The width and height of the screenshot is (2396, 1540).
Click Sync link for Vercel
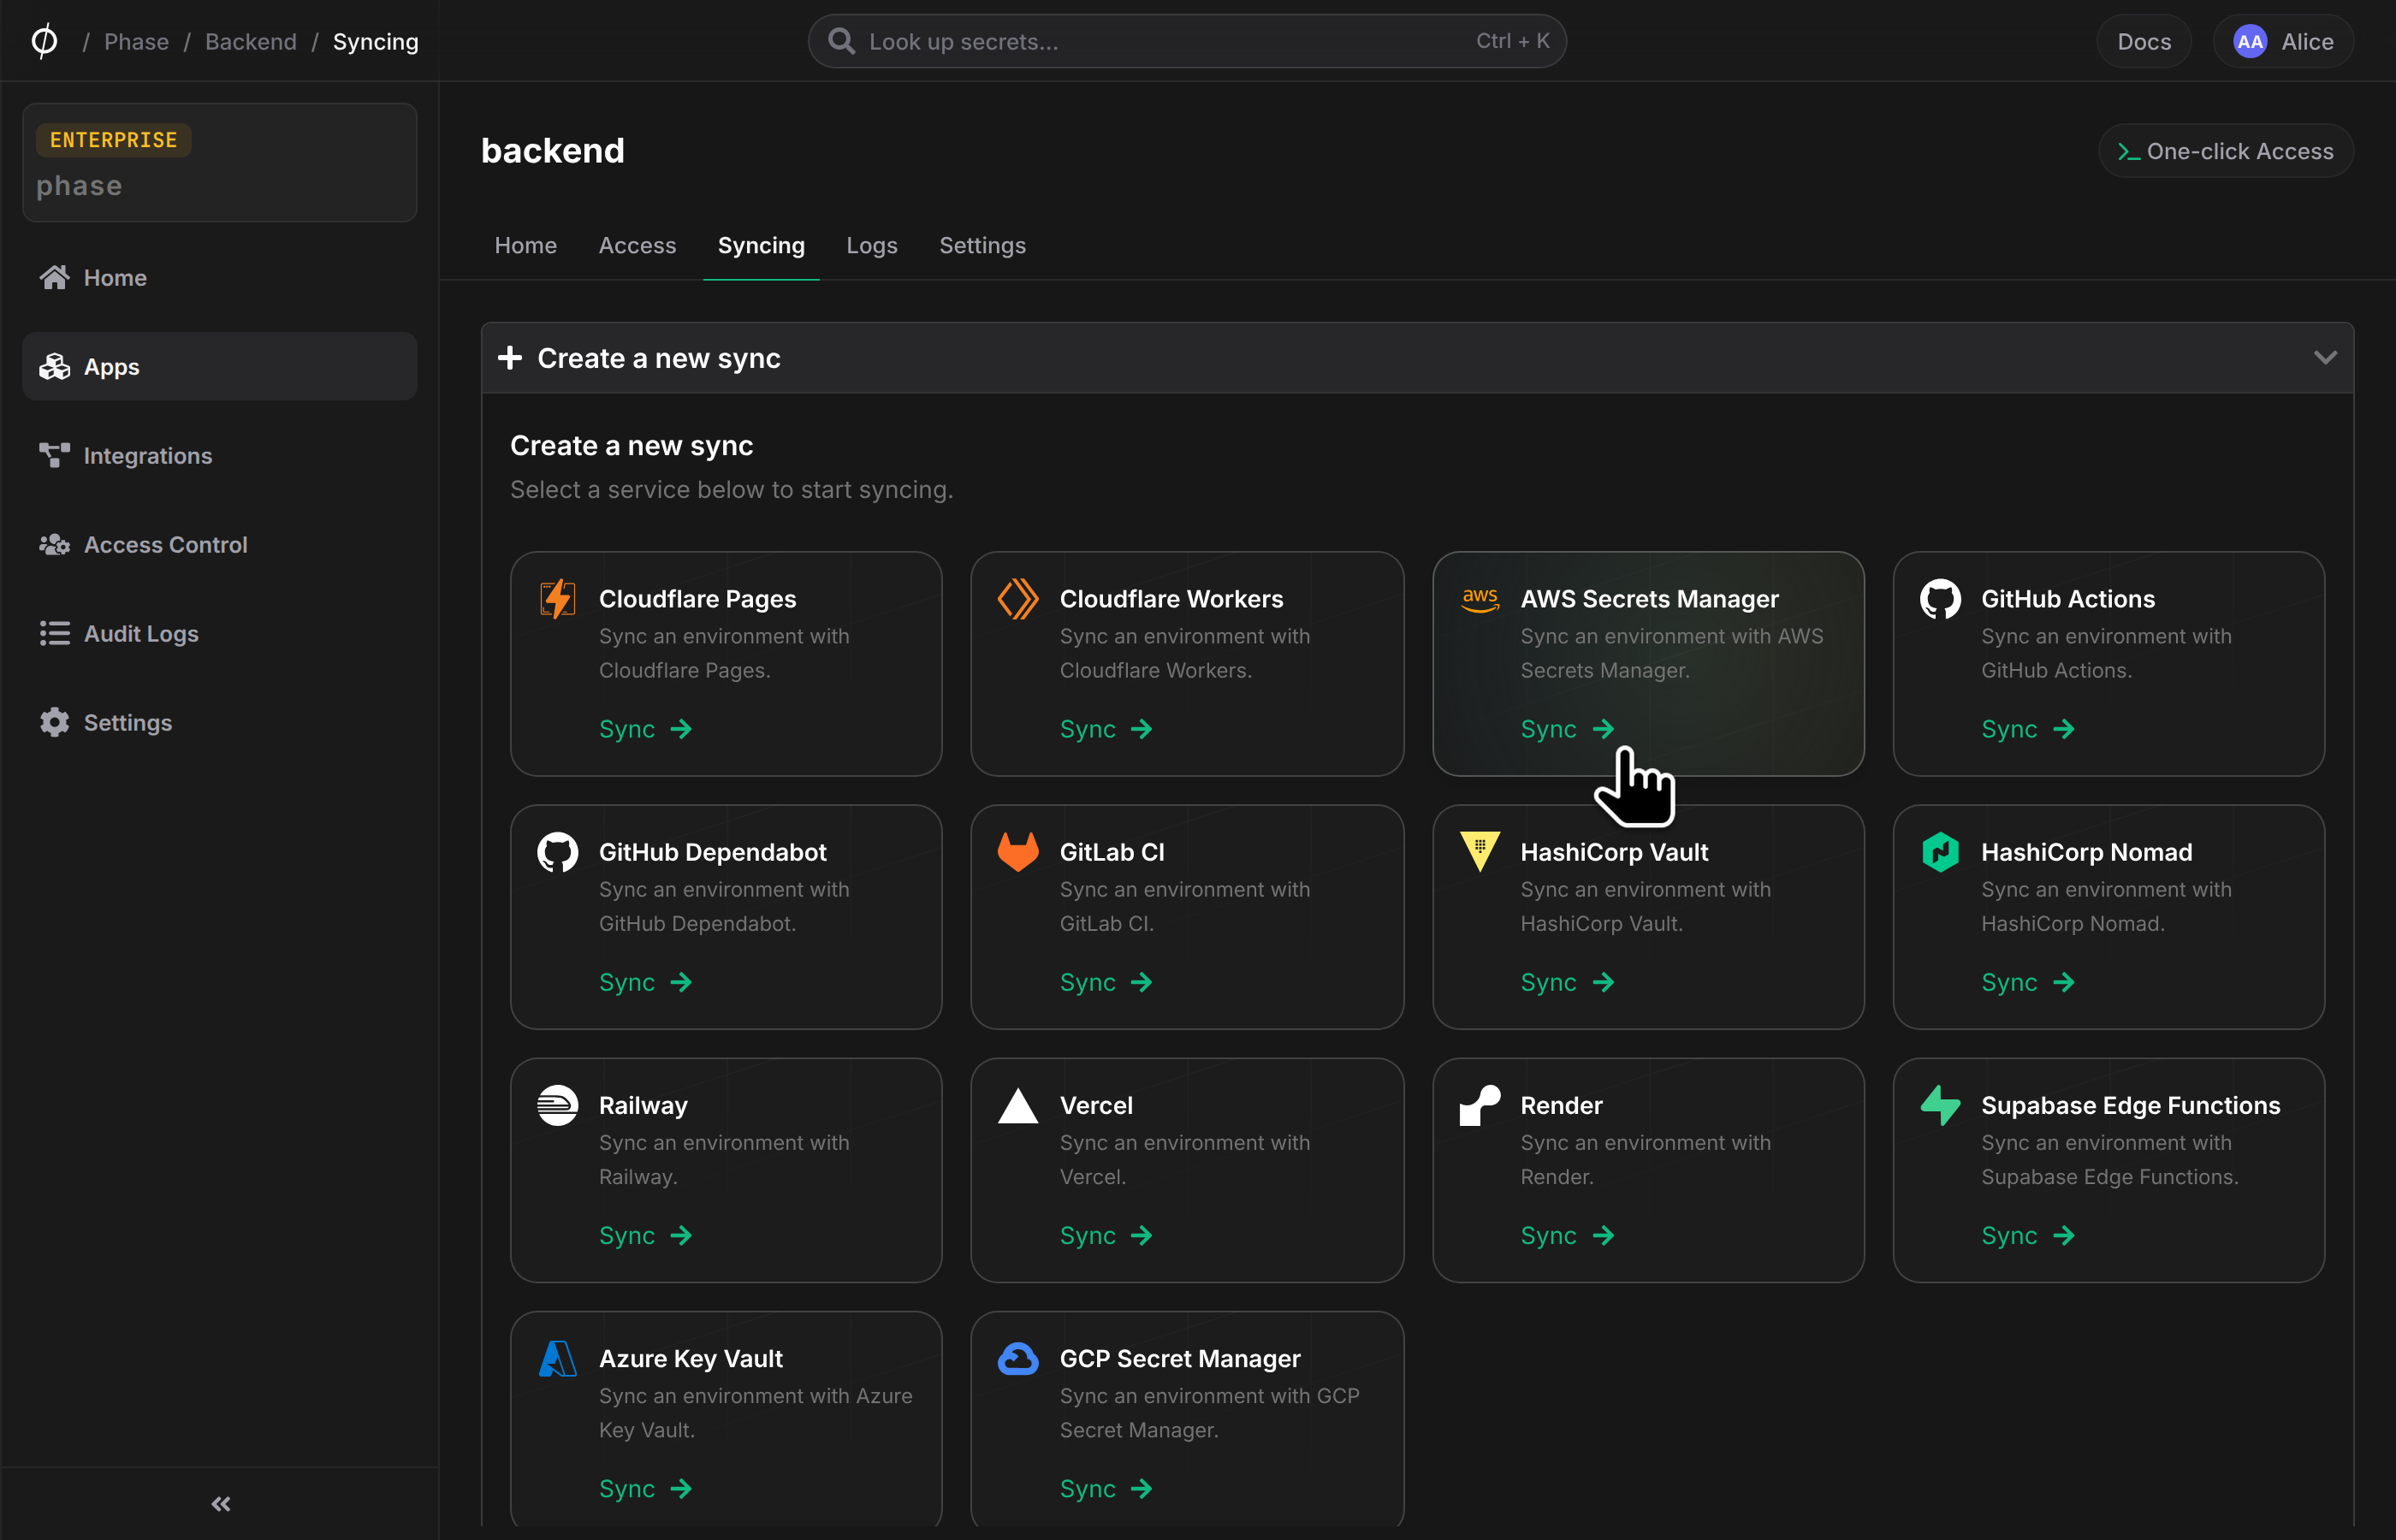(x=1106, y=1235)
